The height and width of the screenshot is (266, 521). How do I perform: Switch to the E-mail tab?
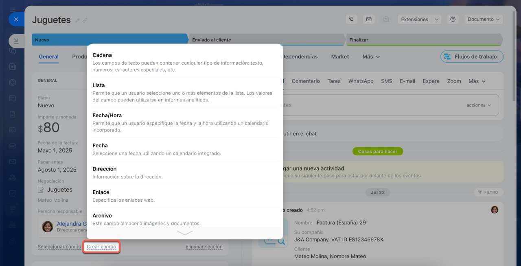click(407, 81)
